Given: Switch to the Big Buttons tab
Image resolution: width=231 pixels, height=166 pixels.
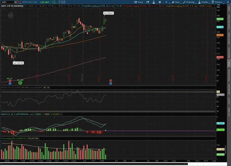Looking at the screenshot, I should point(229,53).
